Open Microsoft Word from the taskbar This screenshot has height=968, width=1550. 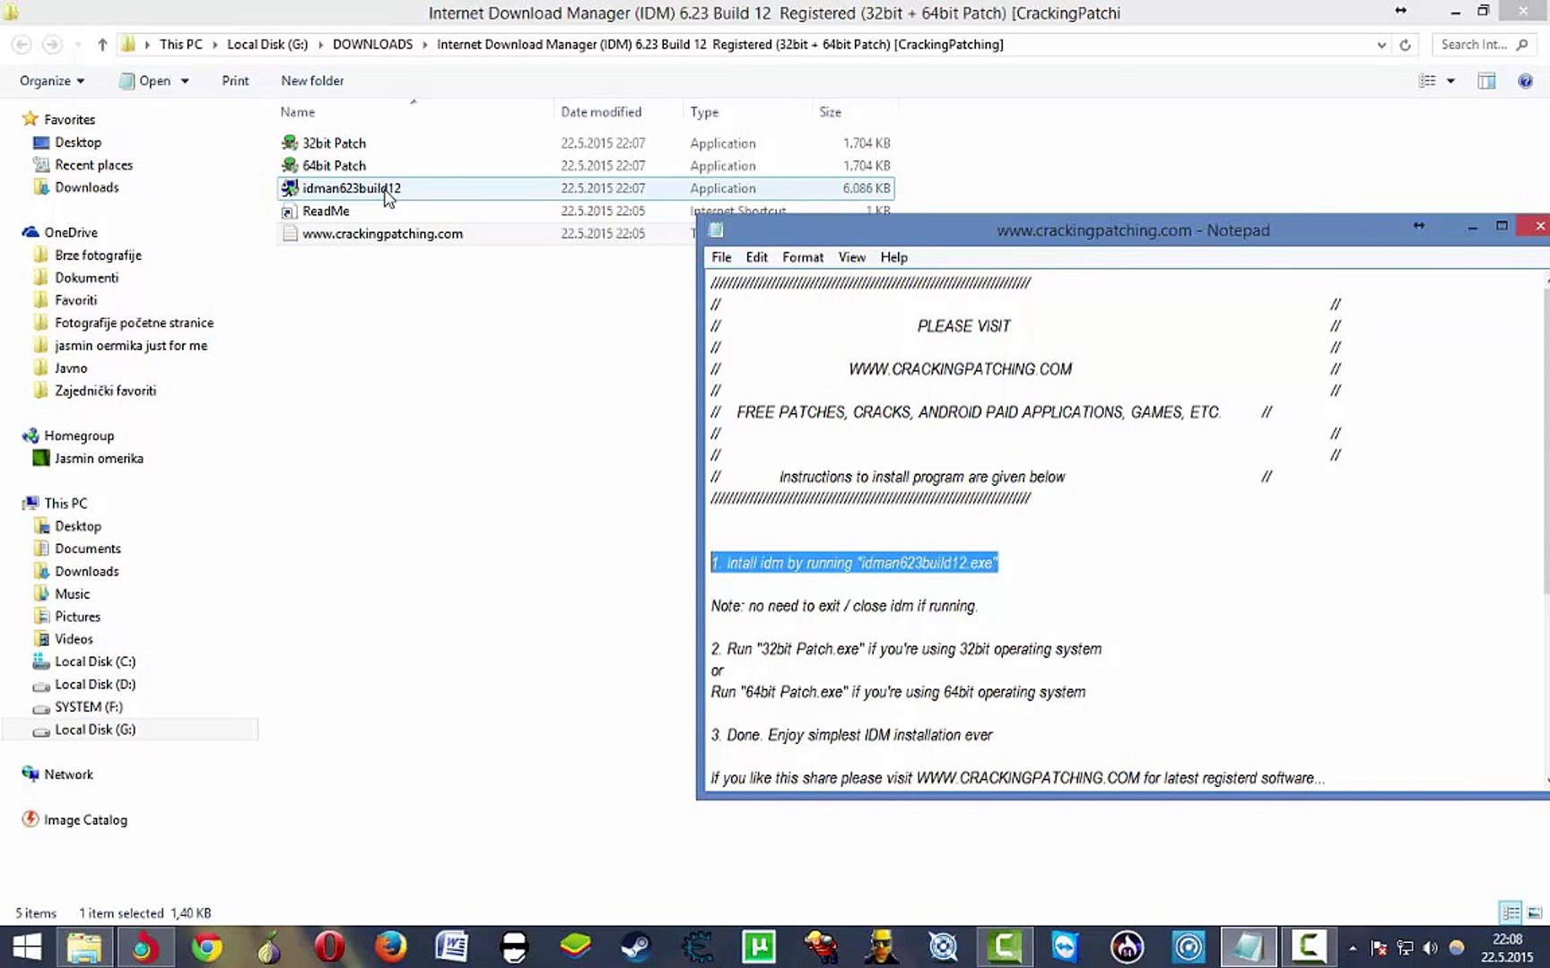pos(451,947)
